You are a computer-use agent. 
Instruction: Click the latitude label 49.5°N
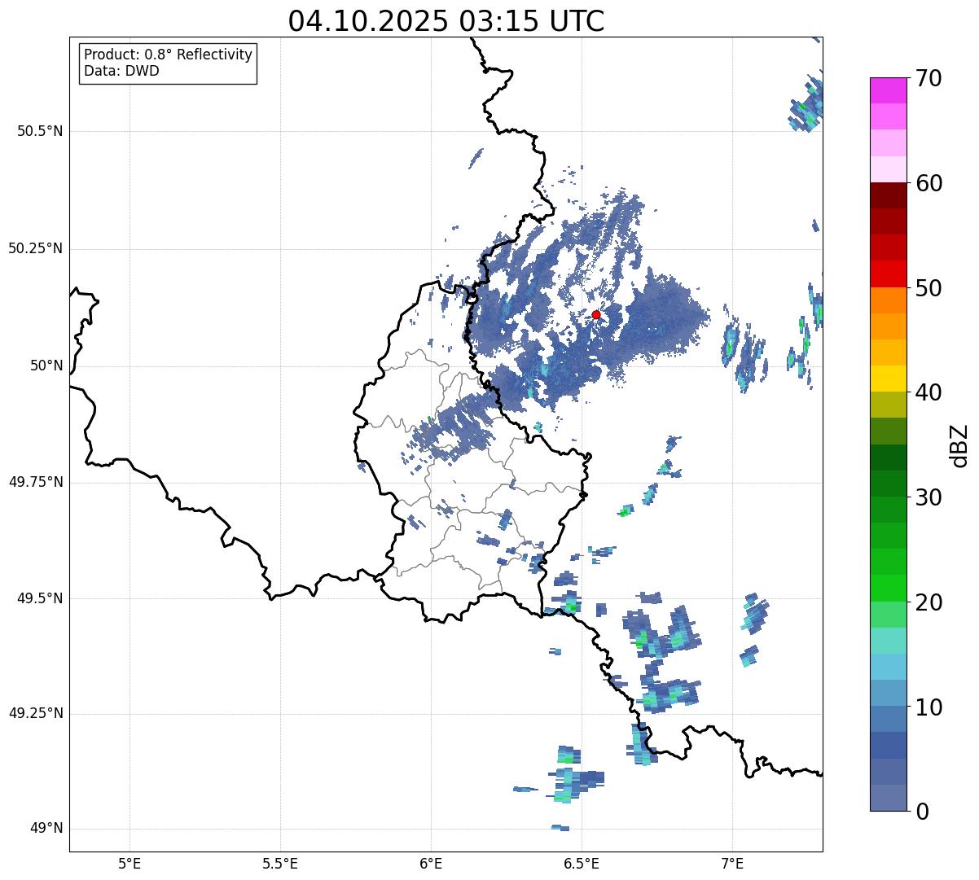pos(39,598)
